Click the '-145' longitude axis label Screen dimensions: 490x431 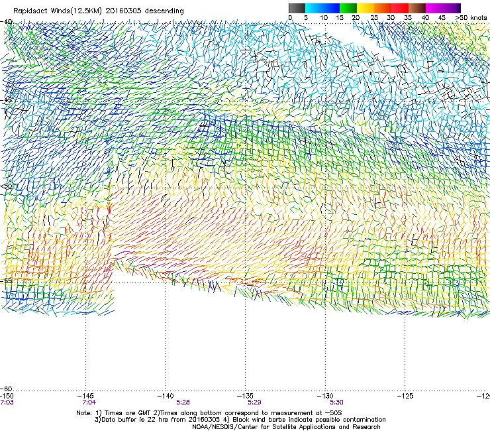tap(86, 397)
